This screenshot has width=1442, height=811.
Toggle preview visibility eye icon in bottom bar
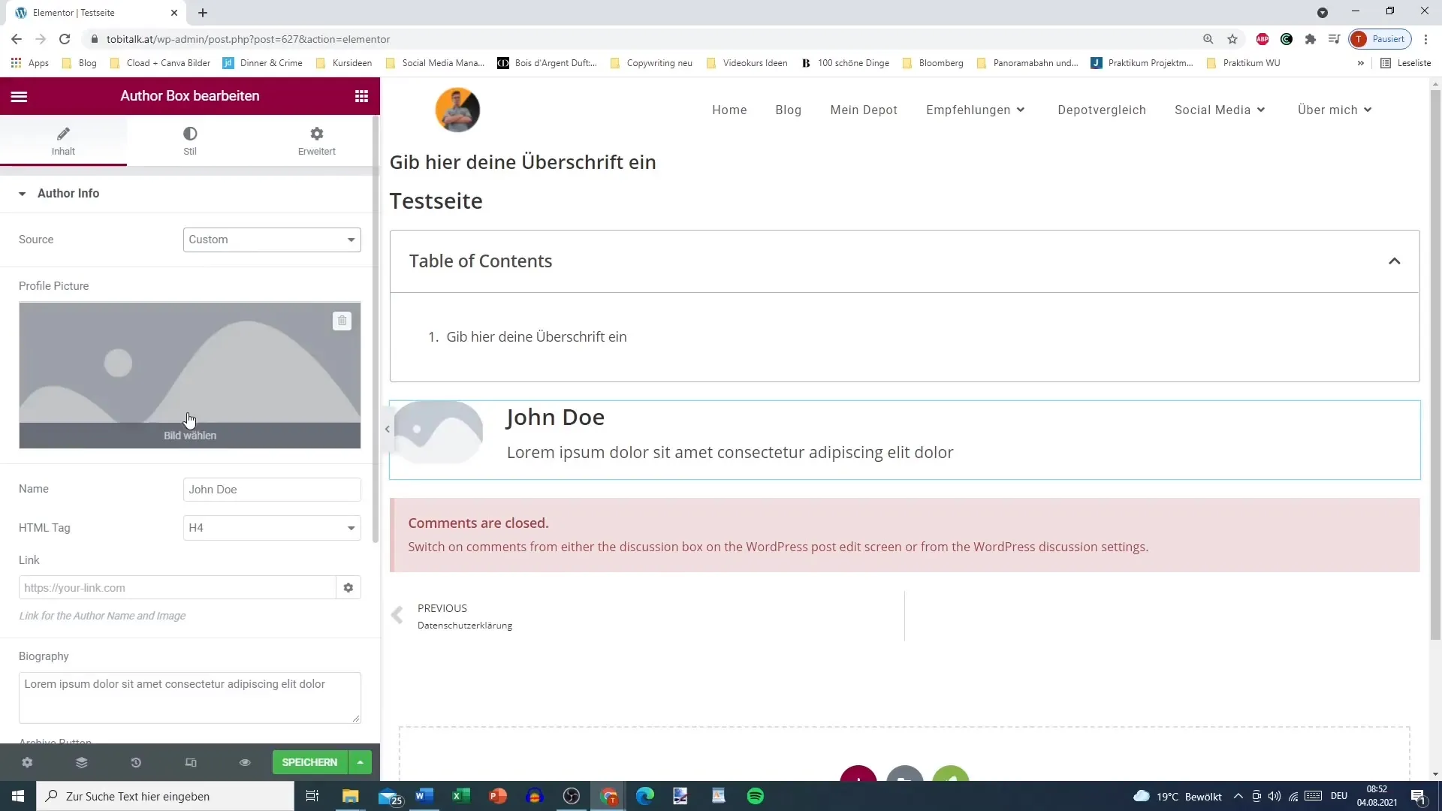[245, 762]
